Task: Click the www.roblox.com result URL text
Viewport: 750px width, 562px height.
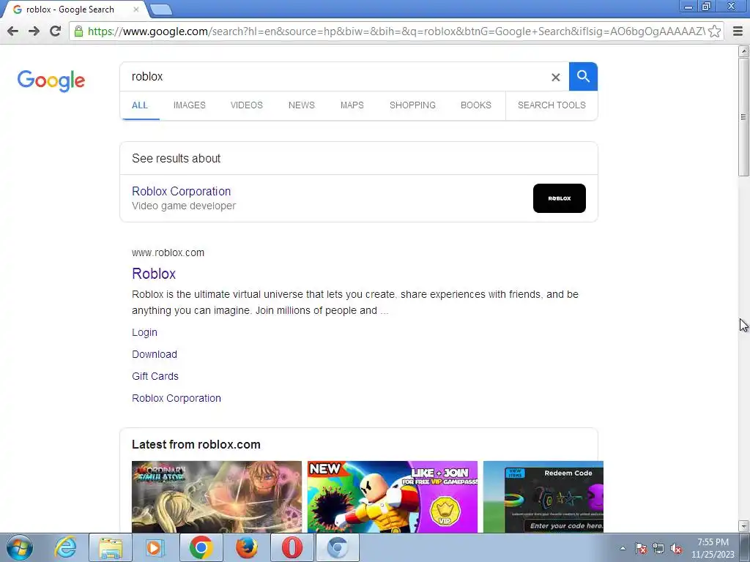Action: (x=168, y=252)
